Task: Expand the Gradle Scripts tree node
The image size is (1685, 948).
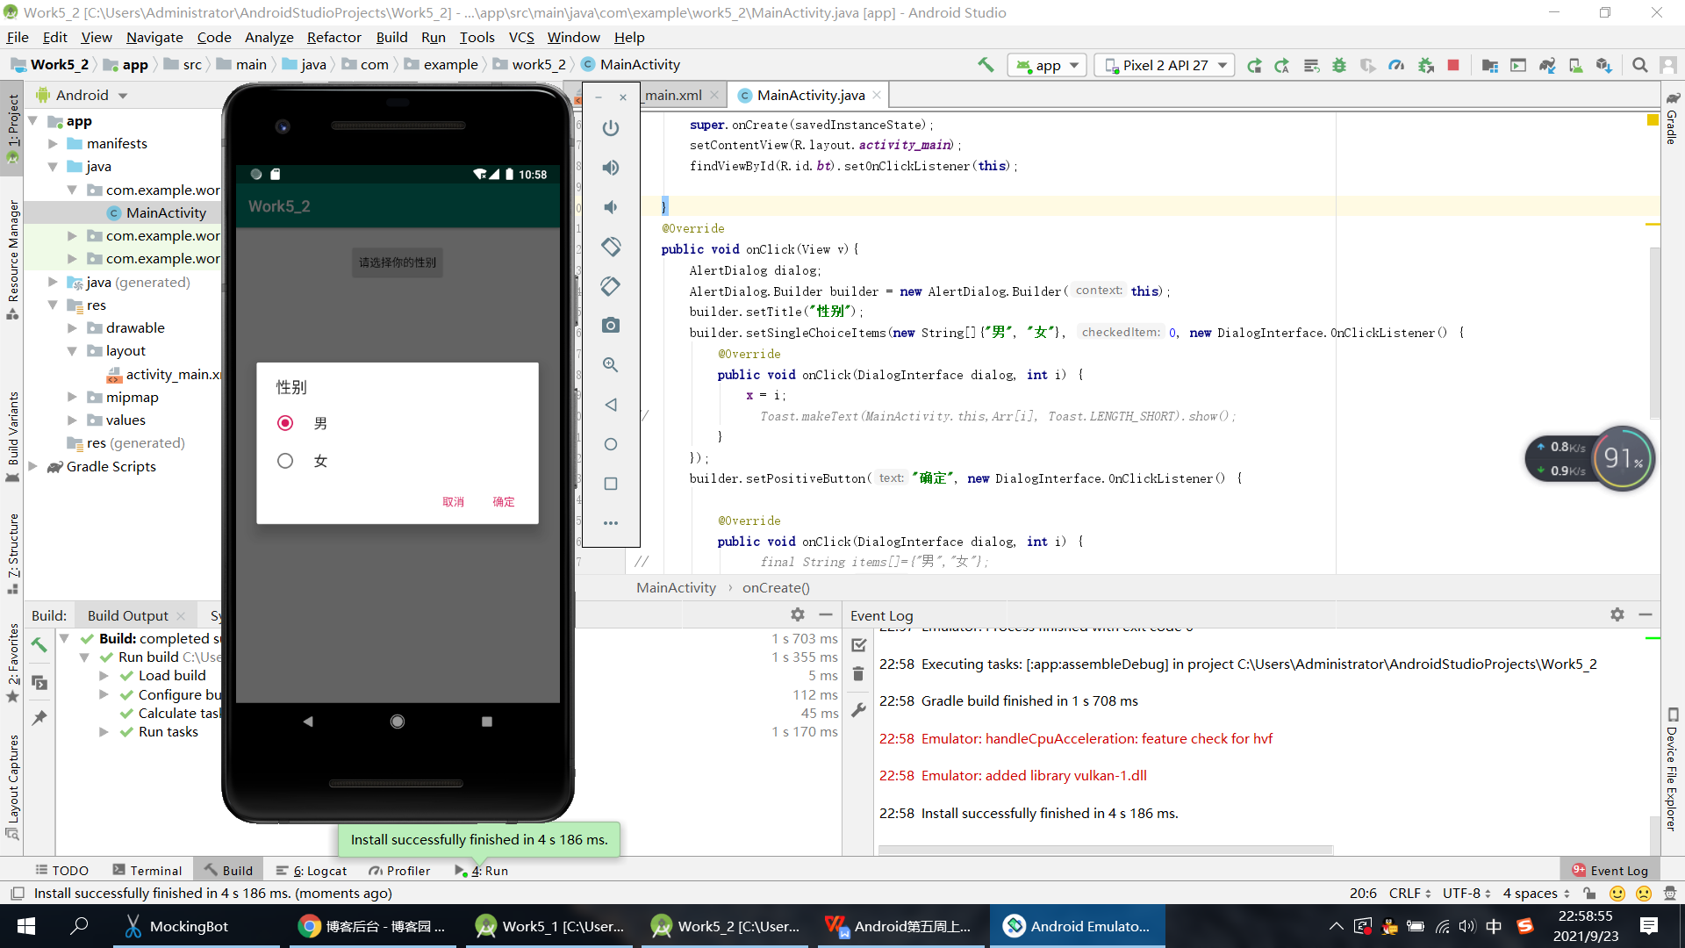Action: coord(33,466)
